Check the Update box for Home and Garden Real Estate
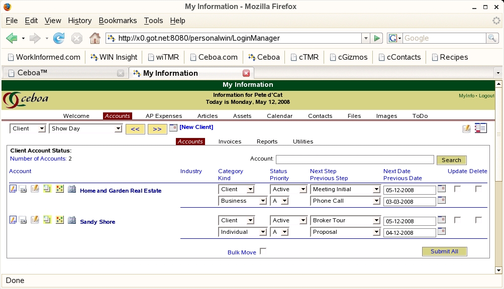 pyautogui.click(x=457, y=189)
